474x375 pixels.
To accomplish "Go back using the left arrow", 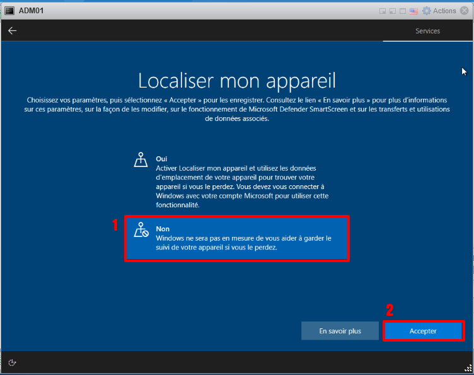I will [12, 31].
